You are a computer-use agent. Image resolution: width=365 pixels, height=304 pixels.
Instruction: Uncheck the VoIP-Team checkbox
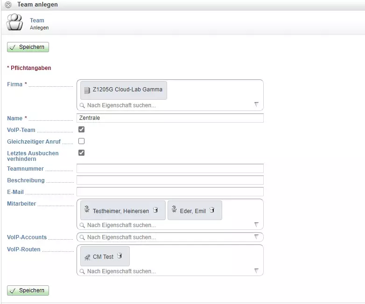82,129
